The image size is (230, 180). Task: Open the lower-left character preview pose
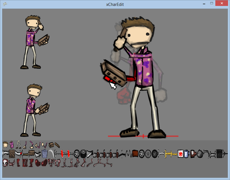click(35, 110)
